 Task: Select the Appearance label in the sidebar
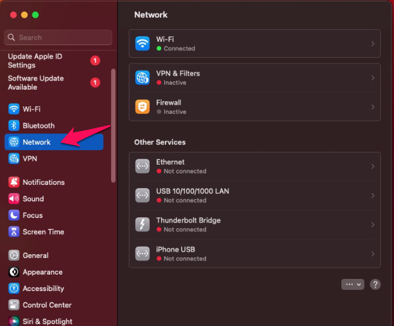[x=43, y=272]
